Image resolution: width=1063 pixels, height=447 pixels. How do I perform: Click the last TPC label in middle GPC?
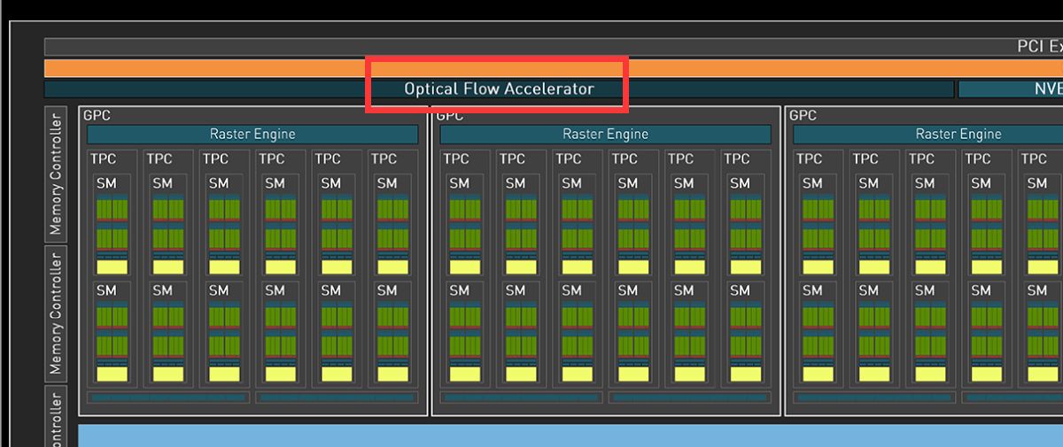[736, 159]
